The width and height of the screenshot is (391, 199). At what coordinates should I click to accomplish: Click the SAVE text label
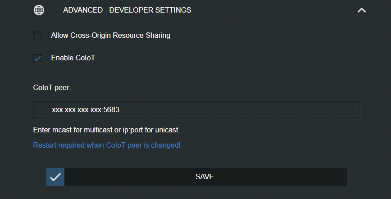205,177
